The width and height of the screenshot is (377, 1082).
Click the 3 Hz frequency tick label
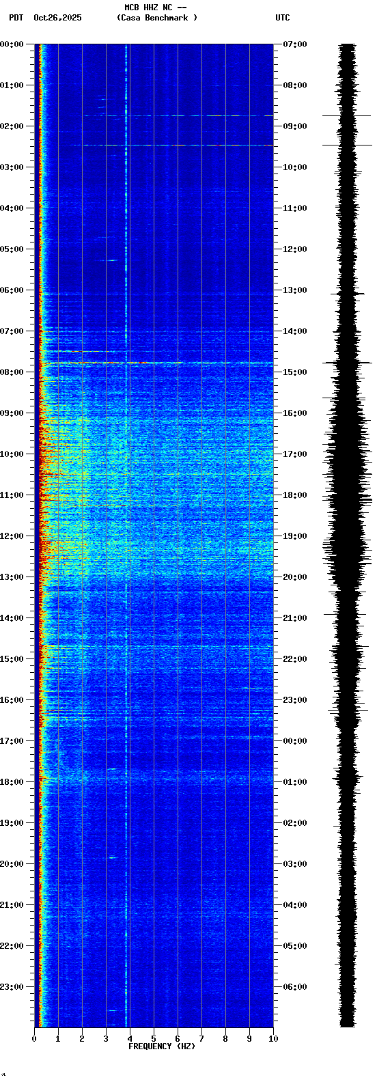click(x=106, y=1039)
